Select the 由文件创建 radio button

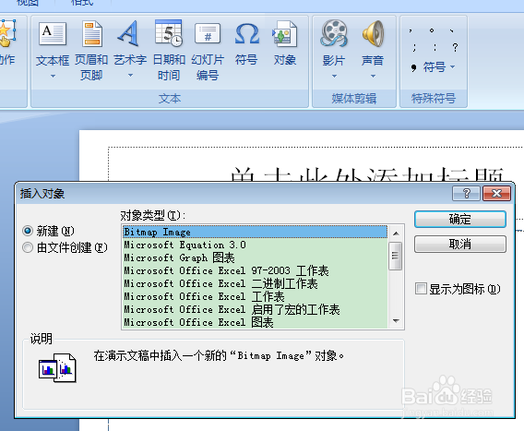(x=28, y=247)
